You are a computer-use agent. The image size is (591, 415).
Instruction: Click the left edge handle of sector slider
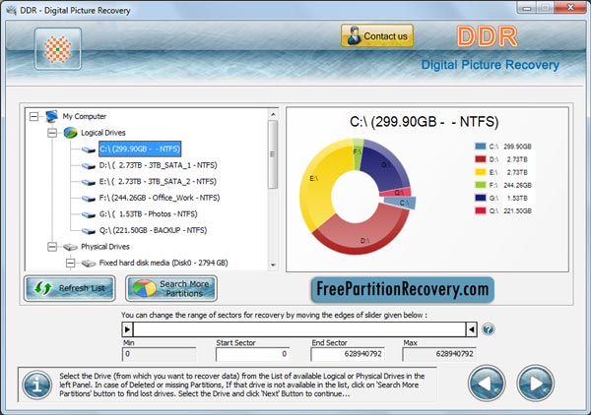click(x=127, y=329)
